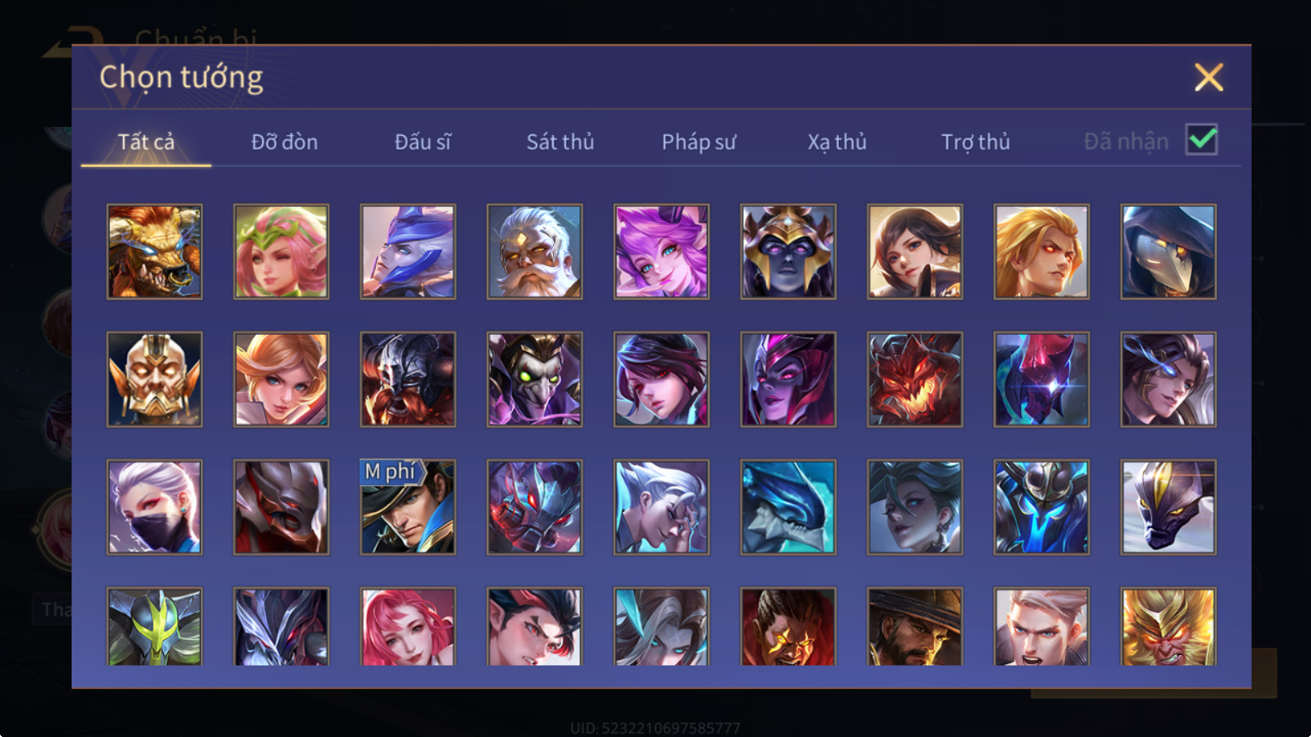Viewport: 1311px width, 737px height.
Task: Open the Trợ thủ tab
Action: (x=975, y=142)
